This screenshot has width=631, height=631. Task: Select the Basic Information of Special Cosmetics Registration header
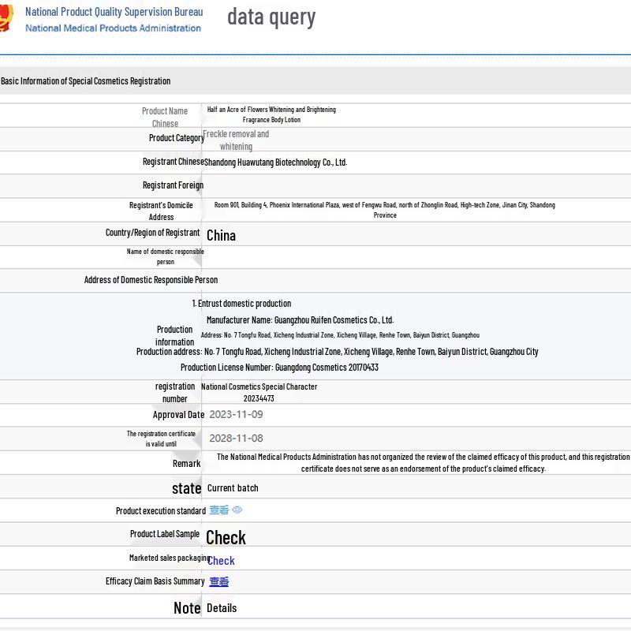tap(85, 81)
